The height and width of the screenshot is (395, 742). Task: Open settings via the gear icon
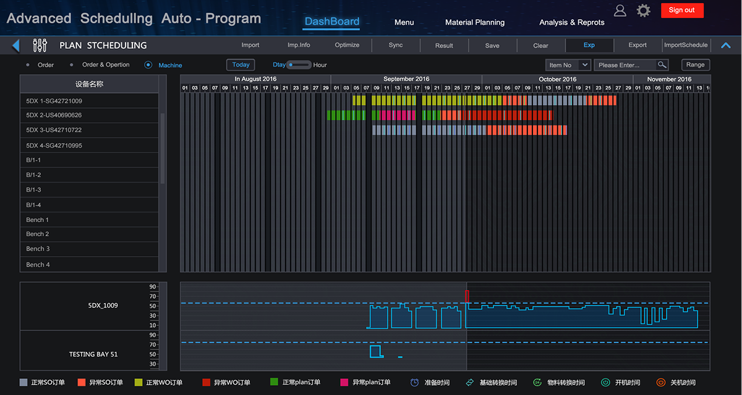(644, 10)
